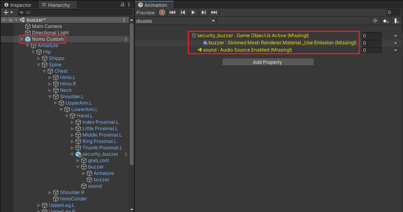Go to last keyframe button
The height and width of the screenshot is (212, 403).
(x=214, y=12)
